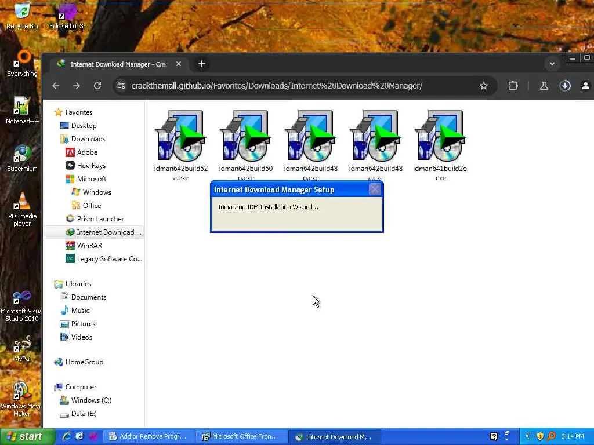This screenshot has width=594, height=445.
Task: Open the Microsoft folder link
Action: [86, 178]
